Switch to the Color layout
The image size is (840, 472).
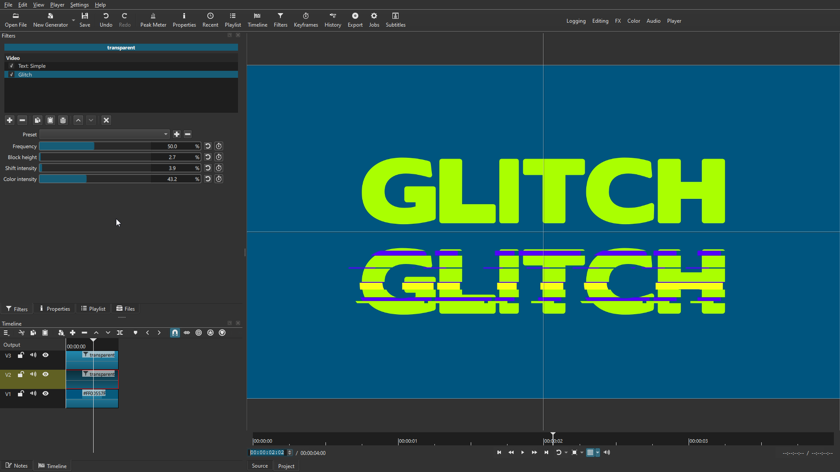(x=633, y=21)
